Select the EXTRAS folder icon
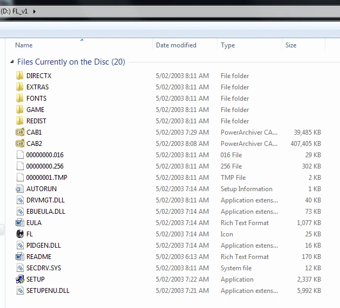Screen dimensions: 340x308 [x=20, y=87]
